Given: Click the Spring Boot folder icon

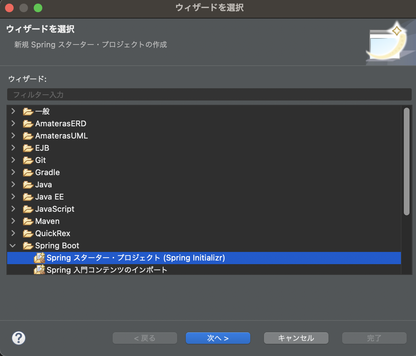Looking at the screenshot, I should (28, 245).
